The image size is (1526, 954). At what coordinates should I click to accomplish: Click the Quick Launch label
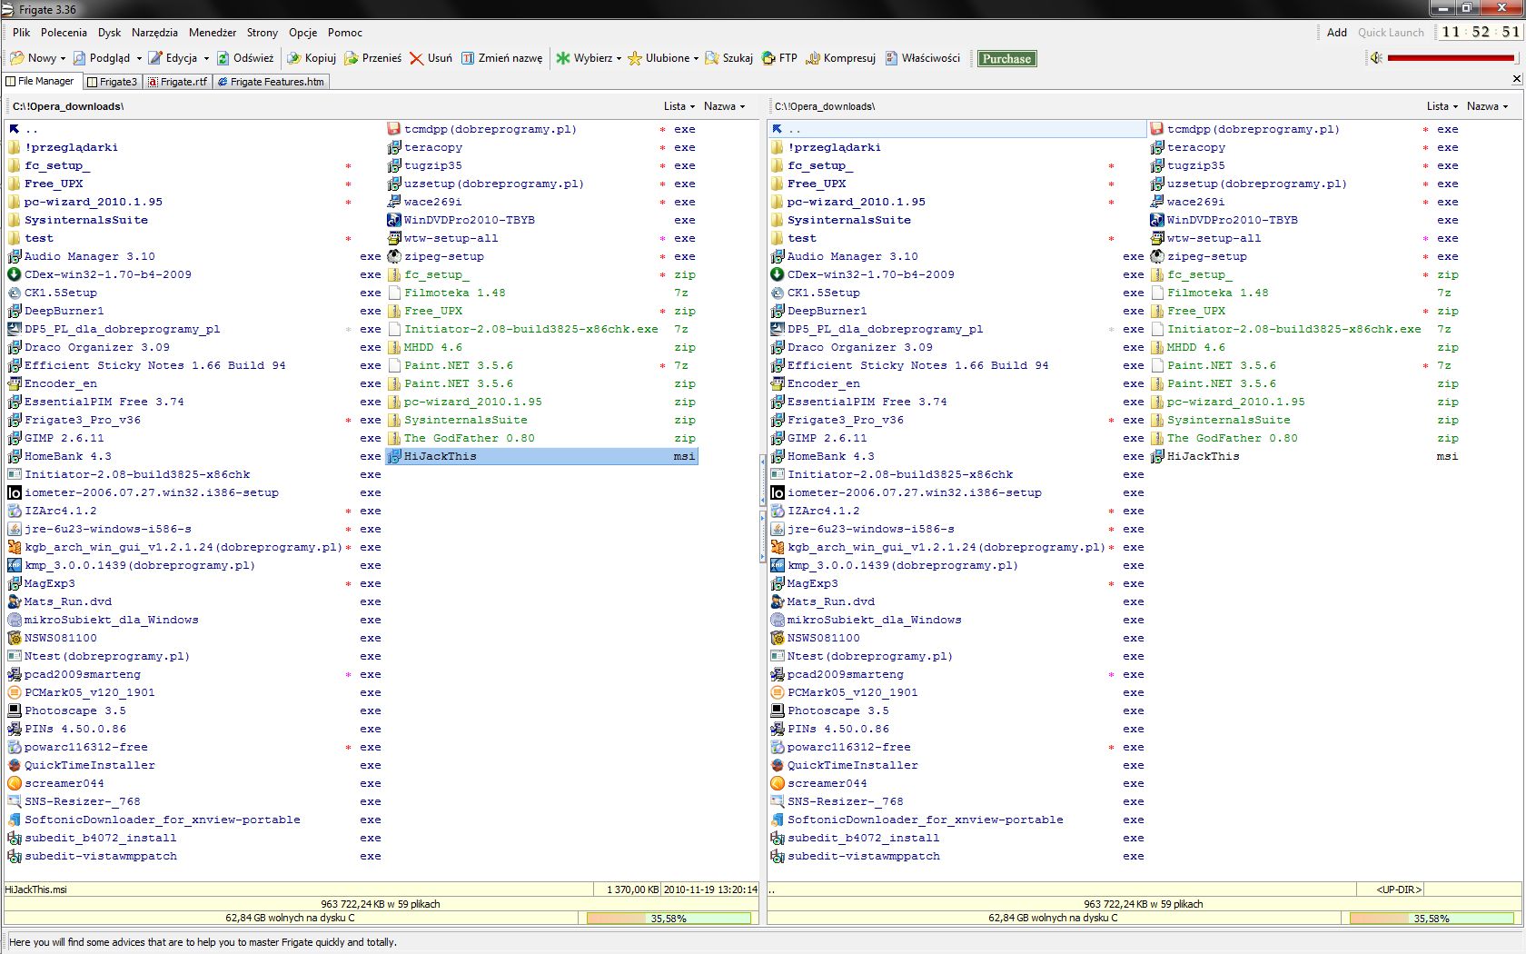click(1391, 32)
